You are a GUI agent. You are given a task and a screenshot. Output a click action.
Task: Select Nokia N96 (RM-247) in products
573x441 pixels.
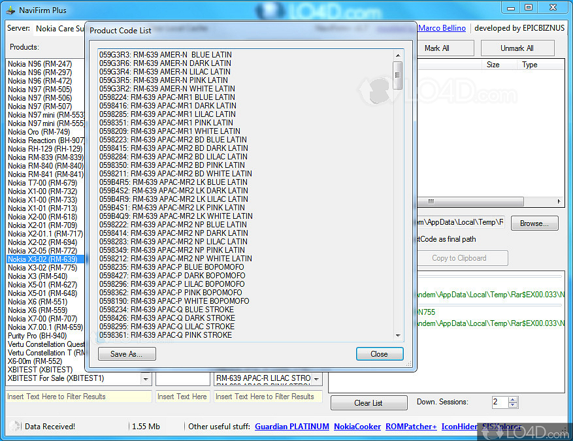coord(40,64)
